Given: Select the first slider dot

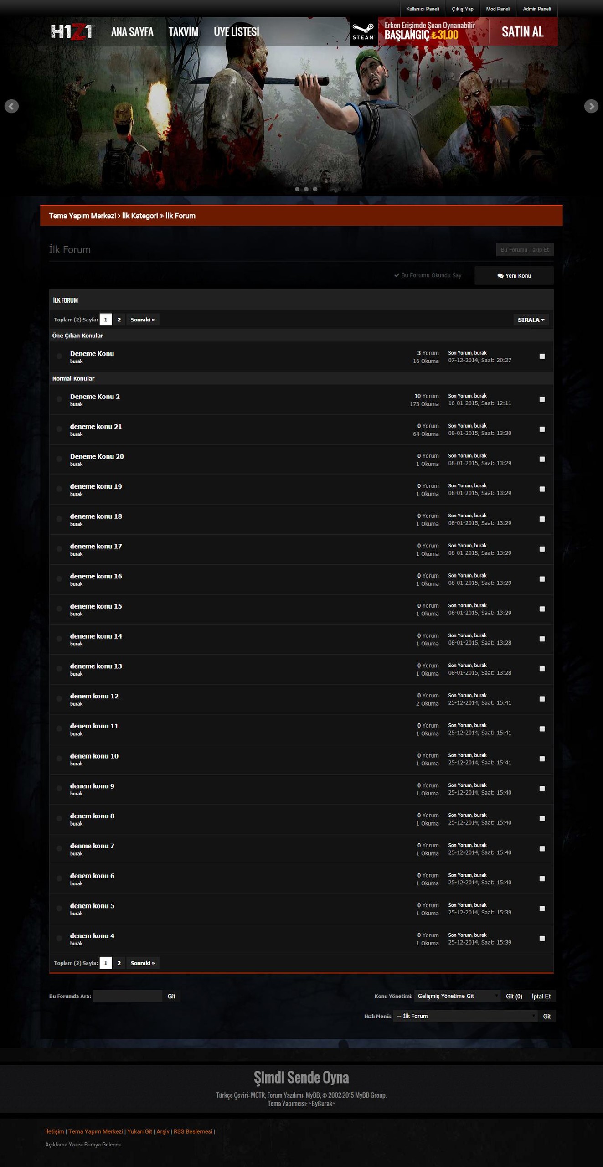Looking at the screenshot, I should click(297, 189).
